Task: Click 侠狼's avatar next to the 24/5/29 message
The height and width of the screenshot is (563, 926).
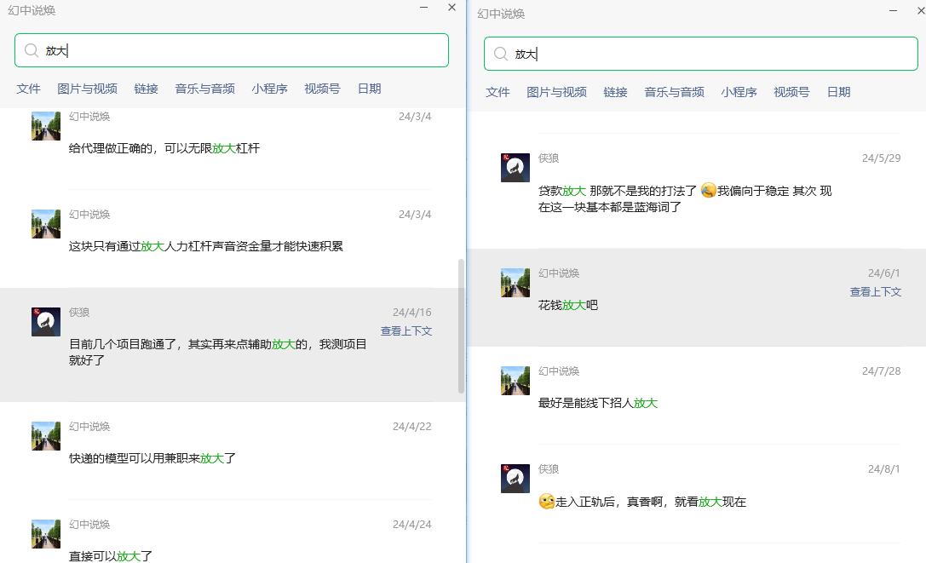Action: 515,167
